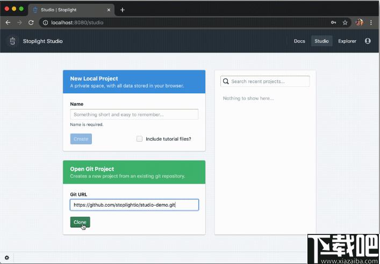This screenshot has height=264, width=380.
Task: Enable the Include tutorial files checkbox
Action: coord(140,139)
